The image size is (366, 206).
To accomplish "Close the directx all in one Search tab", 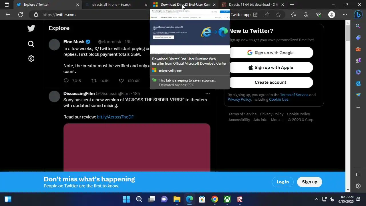I will pos(146,5).
